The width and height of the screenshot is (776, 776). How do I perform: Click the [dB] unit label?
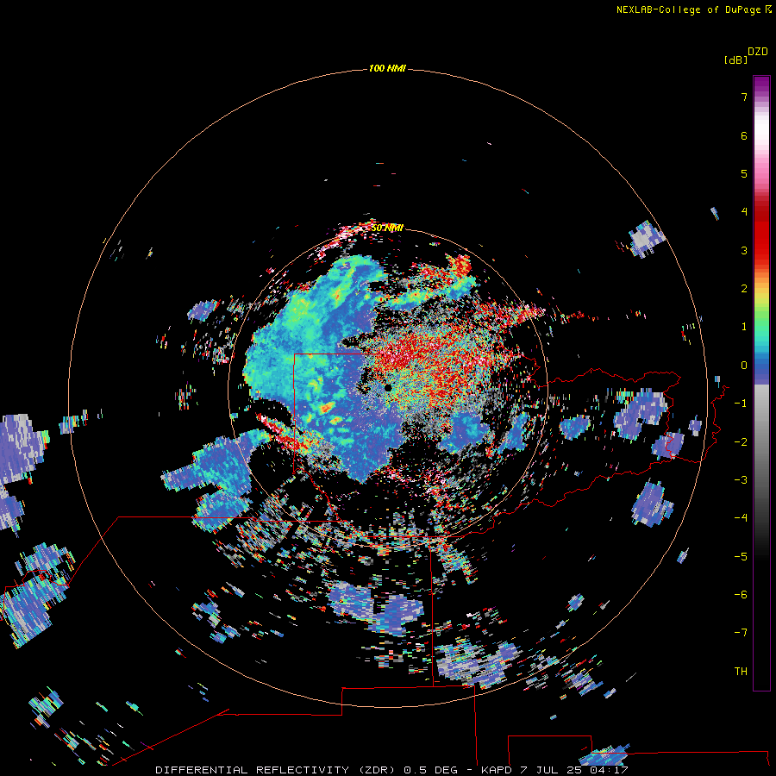(x=735, y=59)
